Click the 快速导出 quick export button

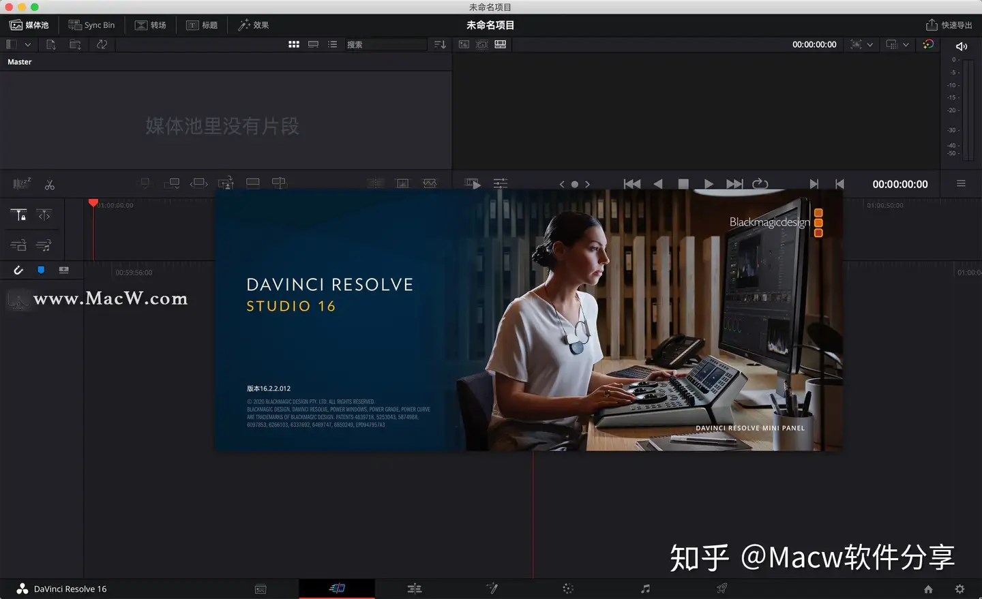point(949,25)
